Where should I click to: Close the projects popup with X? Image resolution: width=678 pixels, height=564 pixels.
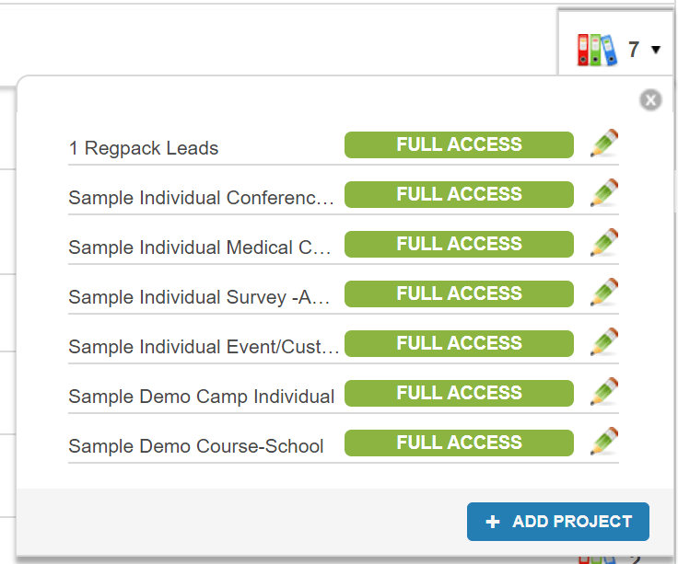[x=650, y=100]
